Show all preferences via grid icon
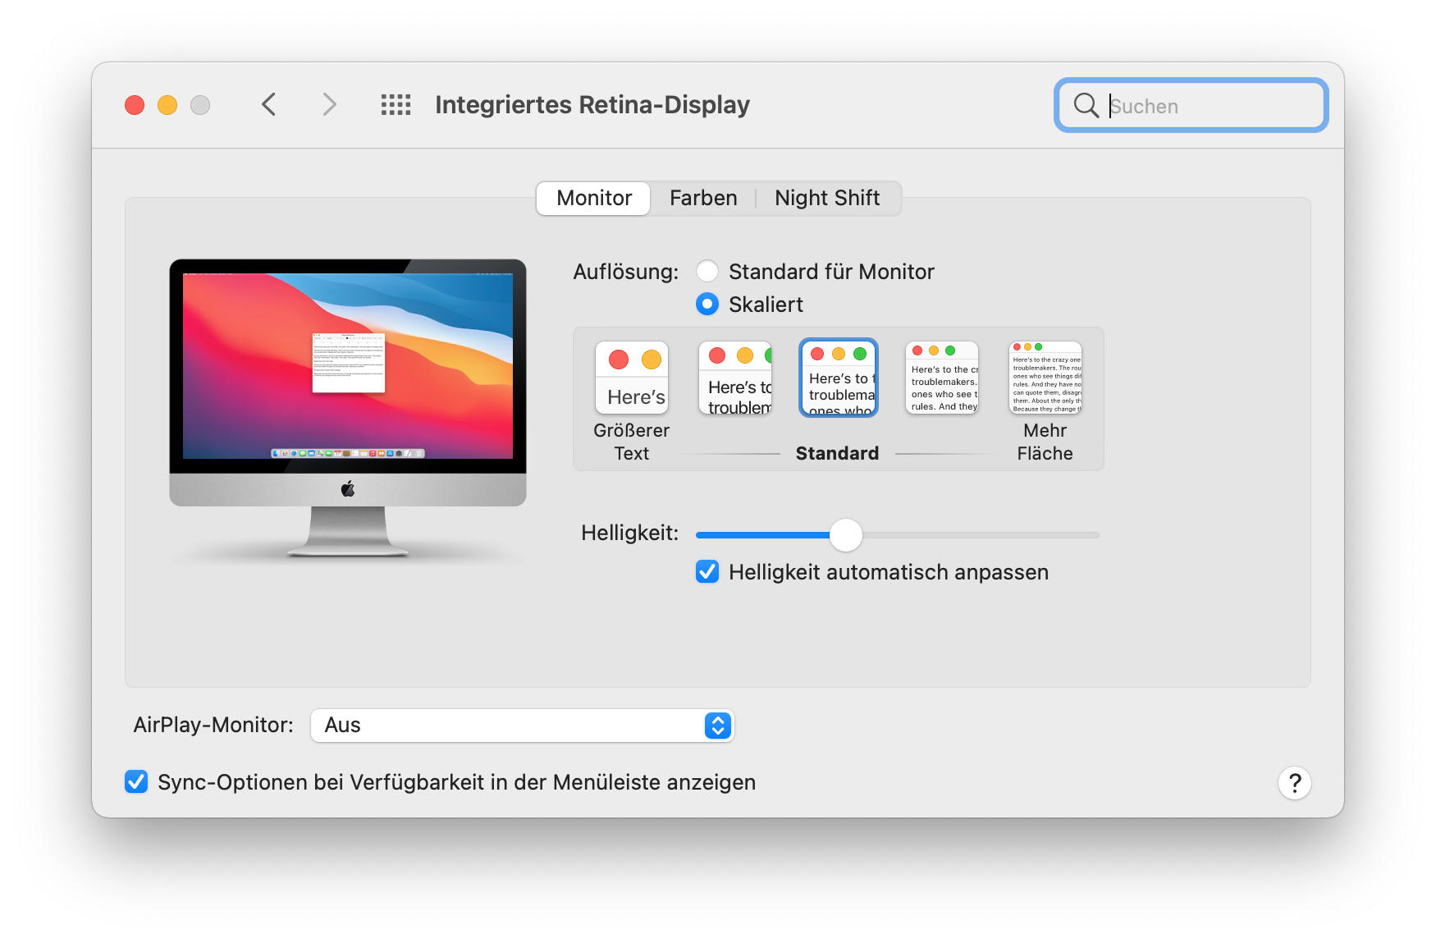 click(x=396, y=104)
